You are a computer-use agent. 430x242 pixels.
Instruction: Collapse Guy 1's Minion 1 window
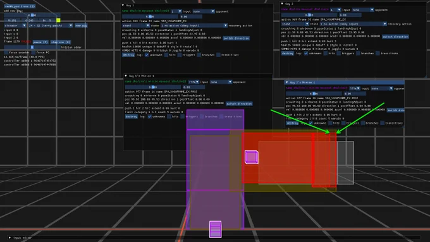tap(126, 76)
